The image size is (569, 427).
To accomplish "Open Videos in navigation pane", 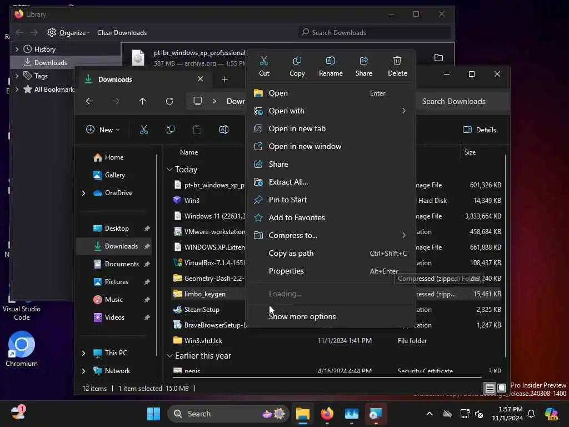I will pyautogui.click(x=114, y=317).
